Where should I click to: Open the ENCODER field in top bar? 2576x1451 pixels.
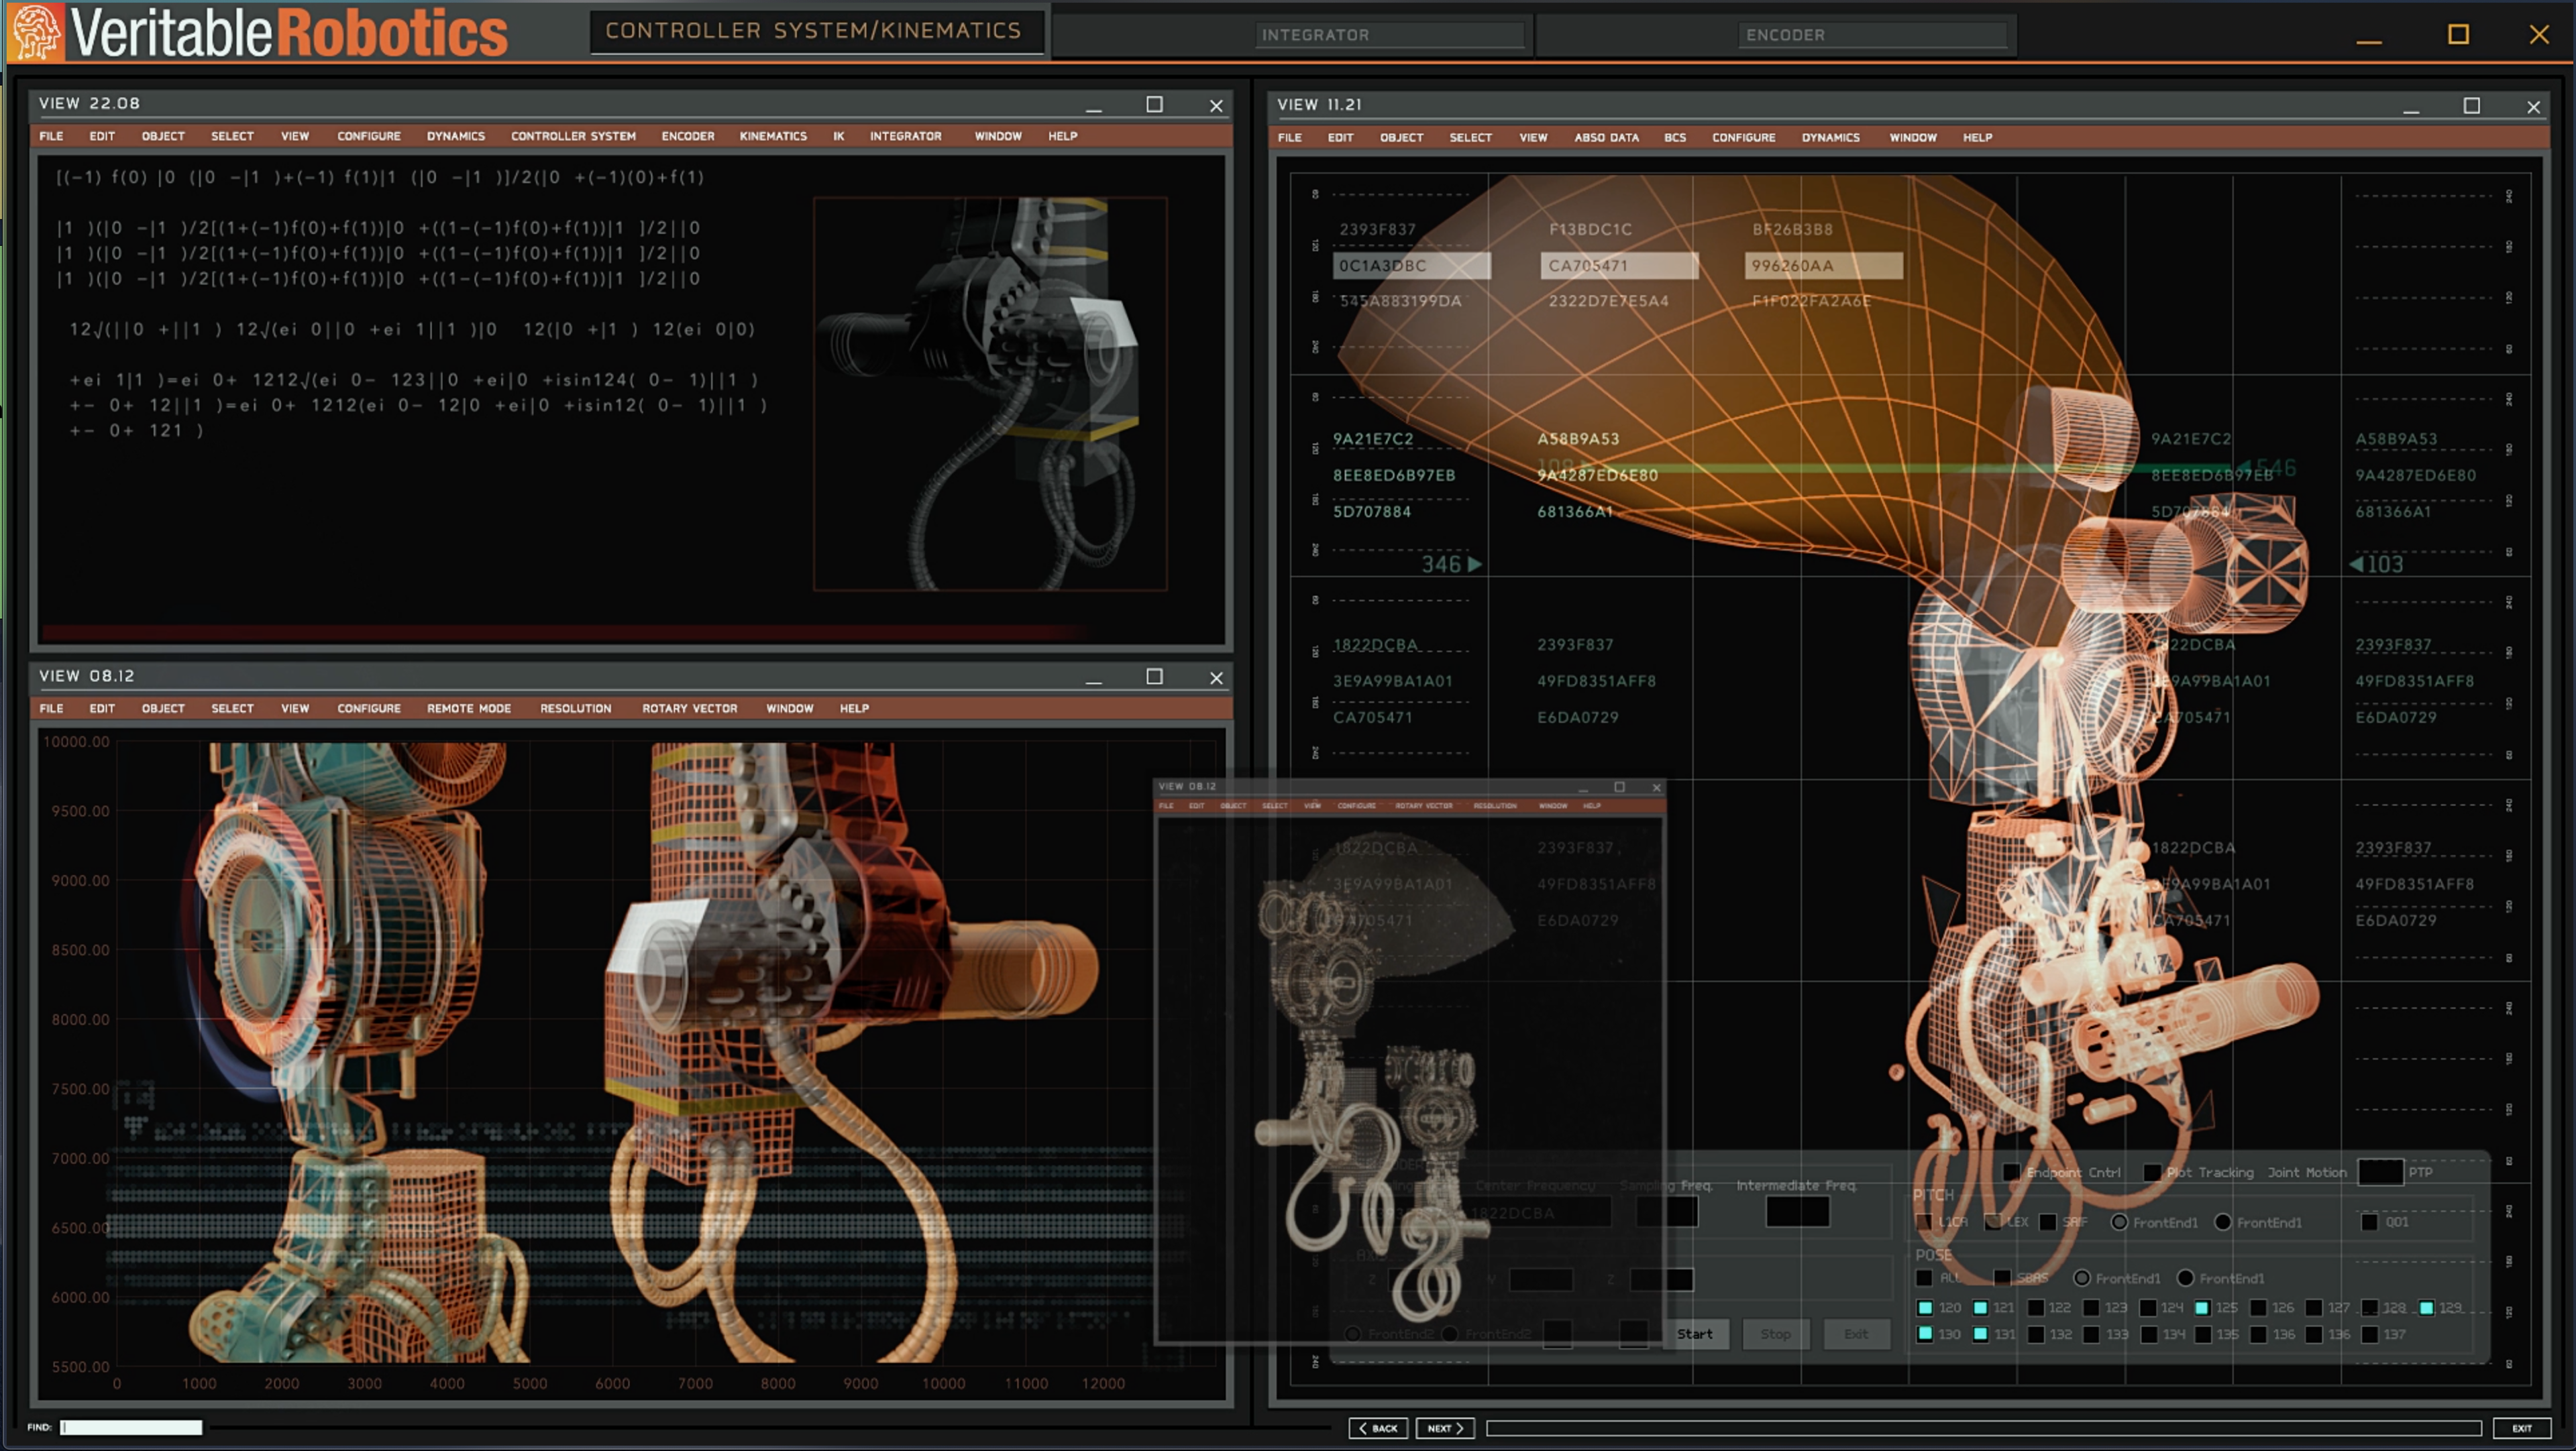[x=1872, y=35]
